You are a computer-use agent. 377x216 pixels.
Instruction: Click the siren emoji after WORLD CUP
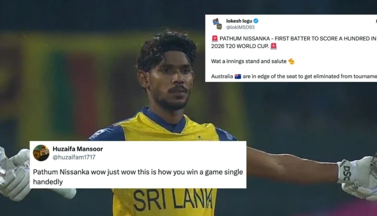273,46
